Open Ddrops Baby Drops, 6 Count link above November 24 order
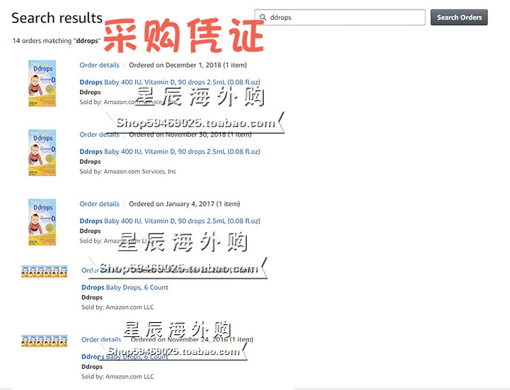510x390 pixels. point(125,287)
